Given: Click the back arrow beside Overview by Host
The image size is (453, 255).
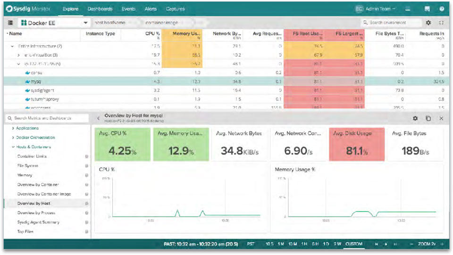Looking at the screenshot, I should click(x=98, y=118).
